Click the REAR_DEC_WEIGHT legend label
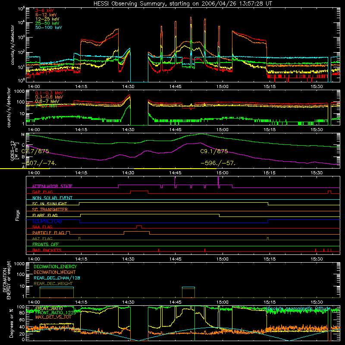The image size is (345, 345). click(x=53, y=284)
